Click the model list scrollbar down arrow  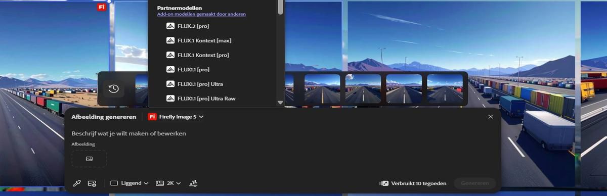click(x=281, y=103)
